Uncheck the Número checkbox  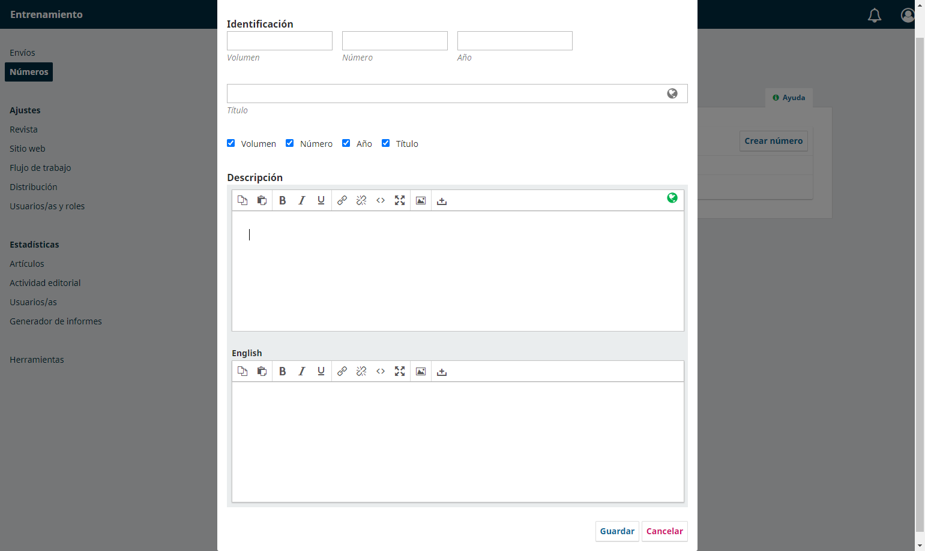coord(290,143)
